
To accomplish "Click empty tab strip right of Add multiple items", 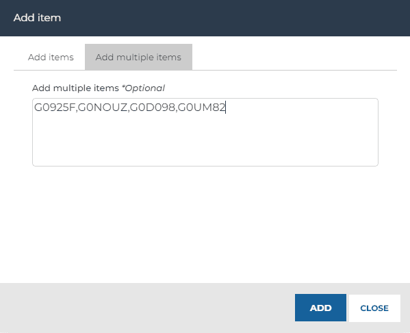I will point(294,57).
